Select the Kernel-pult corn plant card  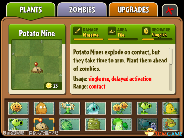[171, 108]
